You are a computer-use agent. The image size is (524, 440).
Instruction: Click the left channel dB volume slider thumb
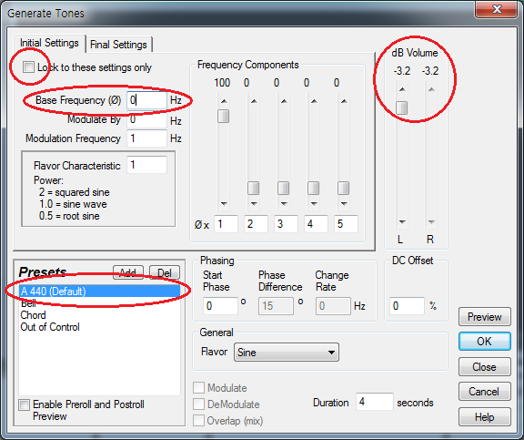point(402,107)
